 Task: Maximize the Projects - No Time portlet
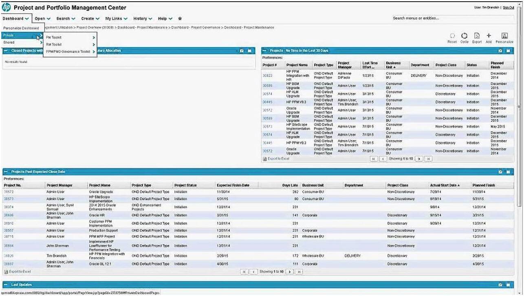tap(509, 51)
